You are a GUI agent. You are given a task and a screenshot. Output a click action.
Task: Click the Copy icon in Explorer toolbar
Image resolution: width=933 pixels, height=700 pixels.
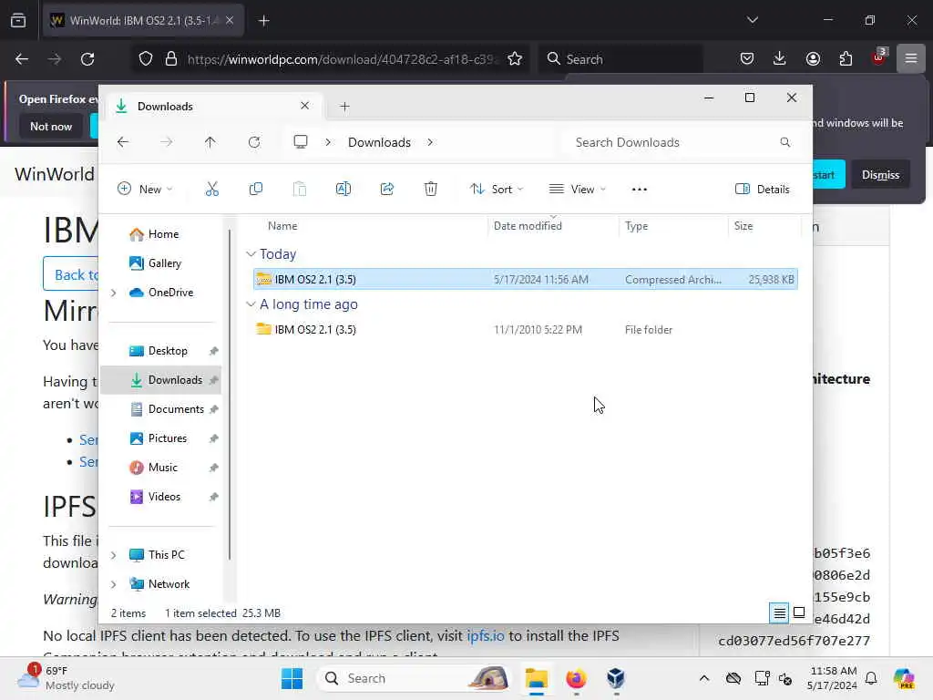coord(256,190)
